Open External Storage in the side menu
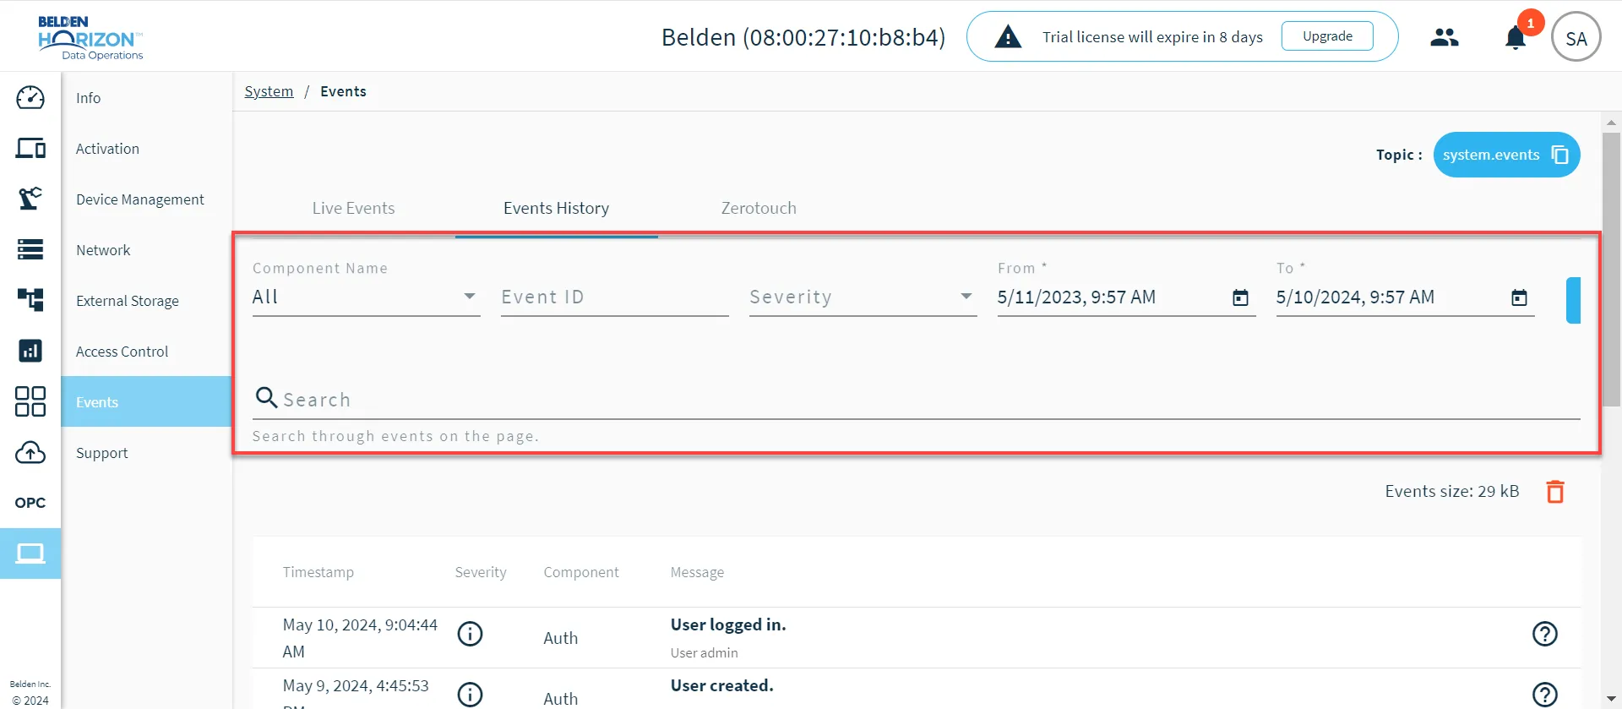The image size is (1622, 709). coord(146,301)
